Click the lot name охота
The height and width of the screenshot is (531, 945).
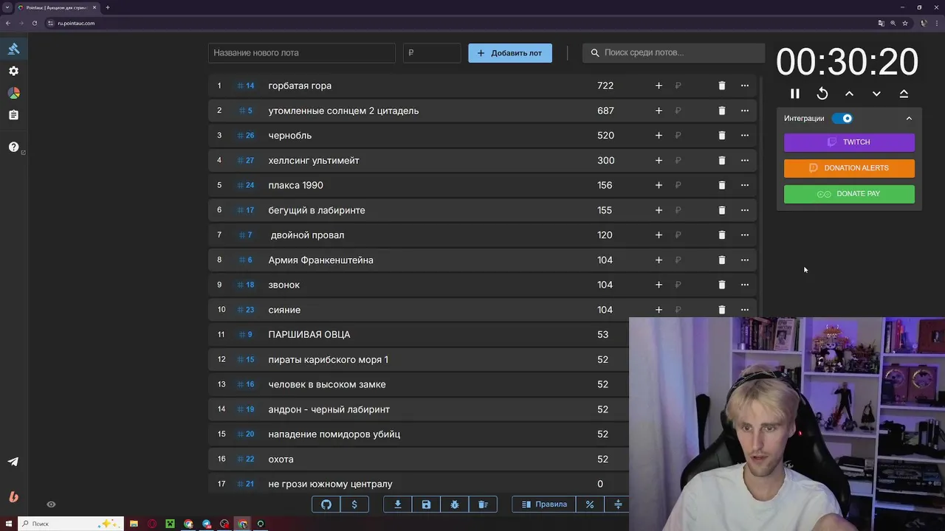pos(281,459)
